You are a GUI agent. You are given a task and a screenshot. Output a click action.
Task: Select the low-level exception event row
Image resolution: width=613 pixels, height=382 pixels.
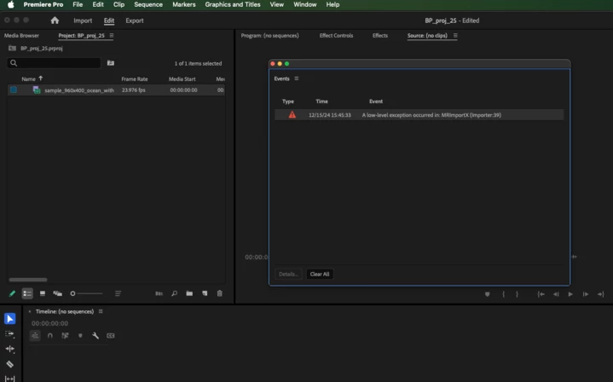click(x=419, y=115)
